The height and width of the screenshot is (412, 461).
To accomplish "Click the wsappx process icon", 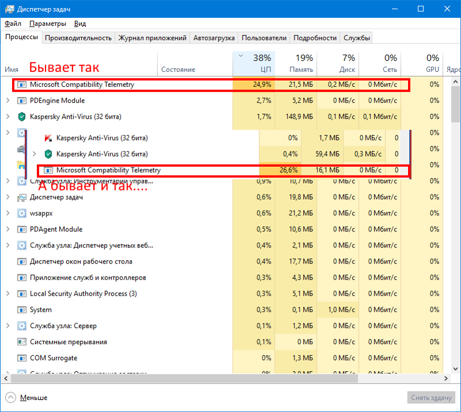I will [22, 213].
